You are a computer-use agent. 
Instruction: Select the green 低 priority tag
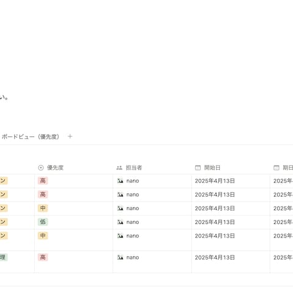pos(43,222)
